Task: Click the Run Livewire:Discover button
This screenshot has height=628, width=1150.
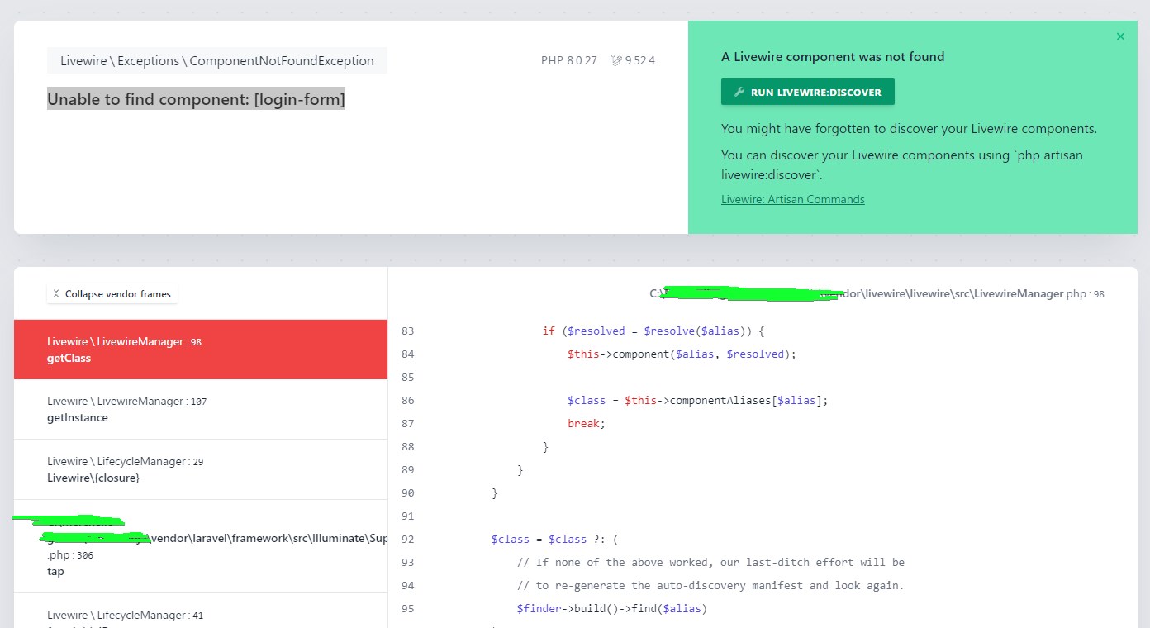Action: coord(807,93)
